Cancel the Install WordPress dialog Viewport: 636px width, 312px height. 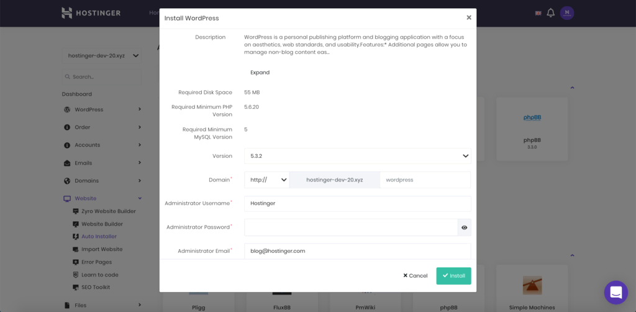point(416,275)
